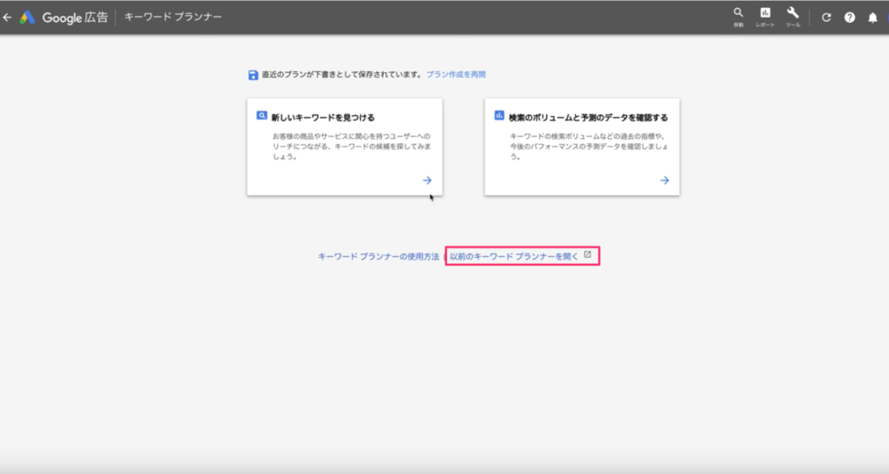This screenshot has height=474, width=889.
Task: Click arrow on 新しいキーワードを見つける card
Action: 427,181
